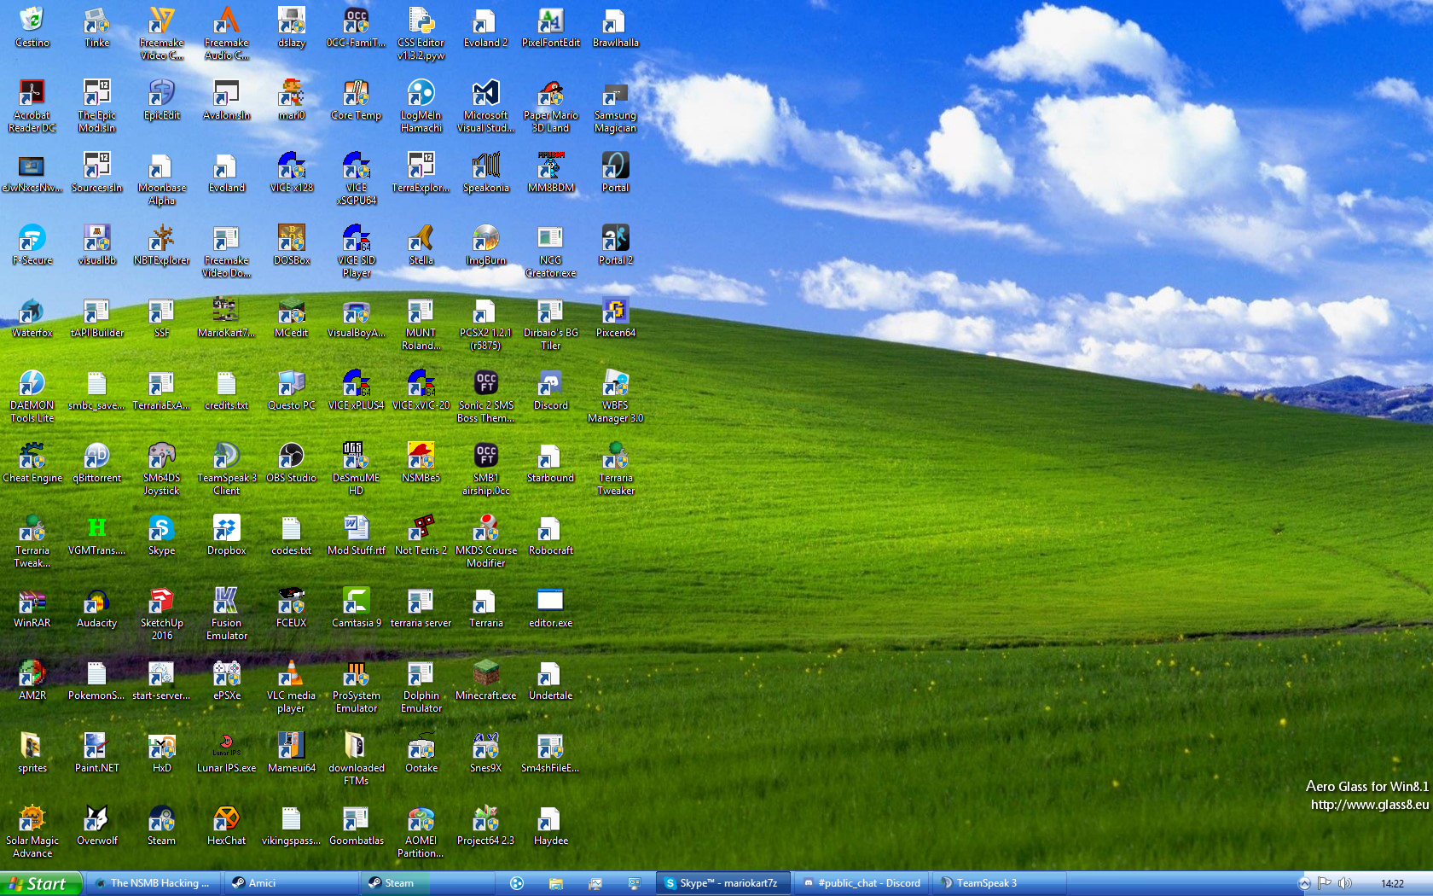Switch to the Skype mariokart7z taskbar window

point(722,883)
